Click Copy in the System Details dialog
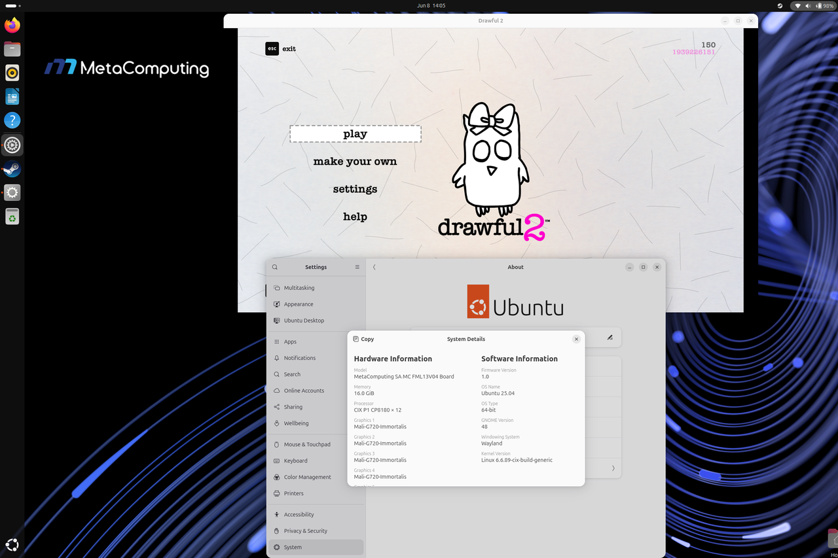 click(363, 339)
